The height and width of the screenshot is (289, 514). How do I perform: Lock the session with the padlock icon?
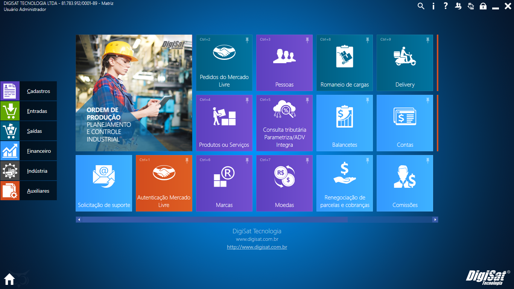(x=483, y=6)
